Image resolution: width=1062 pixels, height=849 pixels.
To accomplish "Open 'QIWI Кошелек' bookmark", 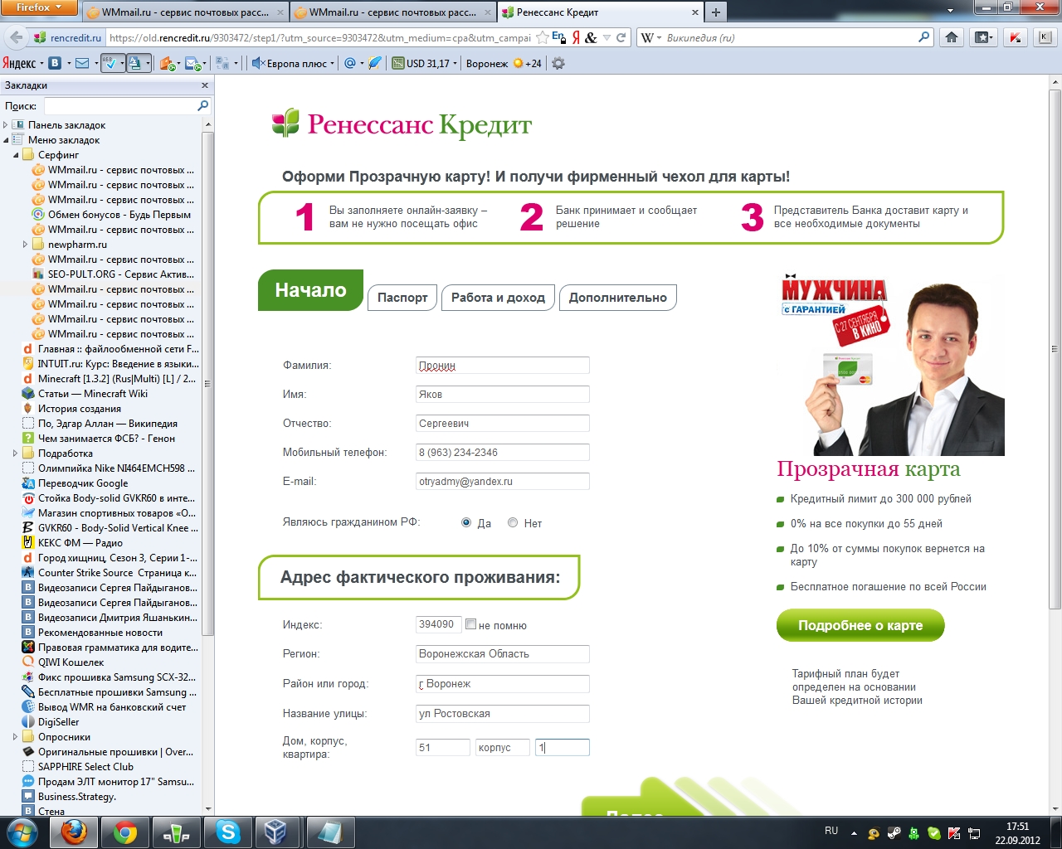I will (x=71, y=662).
